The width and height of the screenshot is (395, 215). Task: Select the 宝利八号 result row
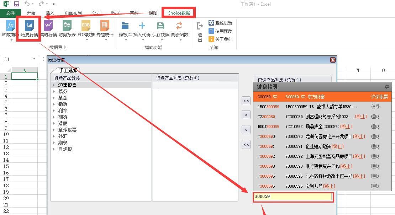(x=322, y=186)
